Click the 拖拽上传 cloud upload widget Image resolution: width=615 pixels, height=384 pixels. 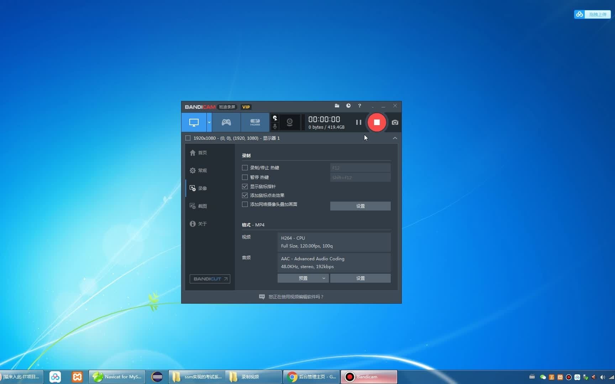pyautogui.click(x=592, y=14)
